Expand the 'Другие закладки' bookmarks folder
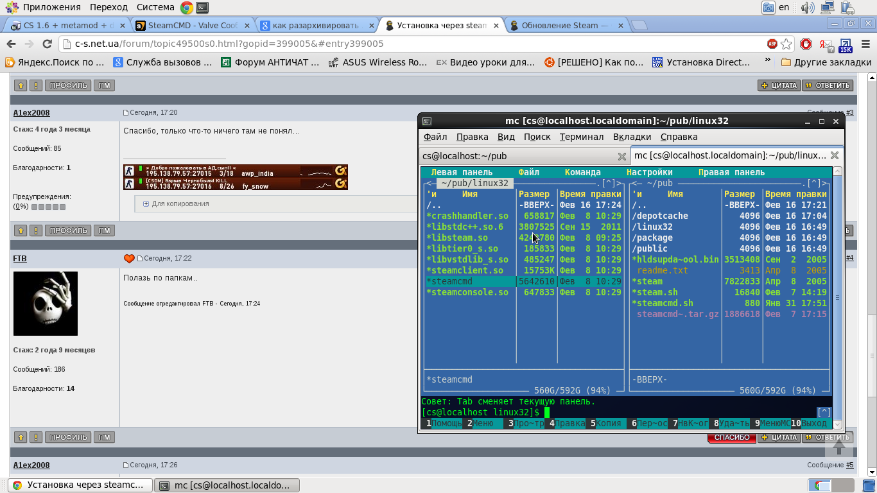Screen dimensions: 877x493 point(826,62)
